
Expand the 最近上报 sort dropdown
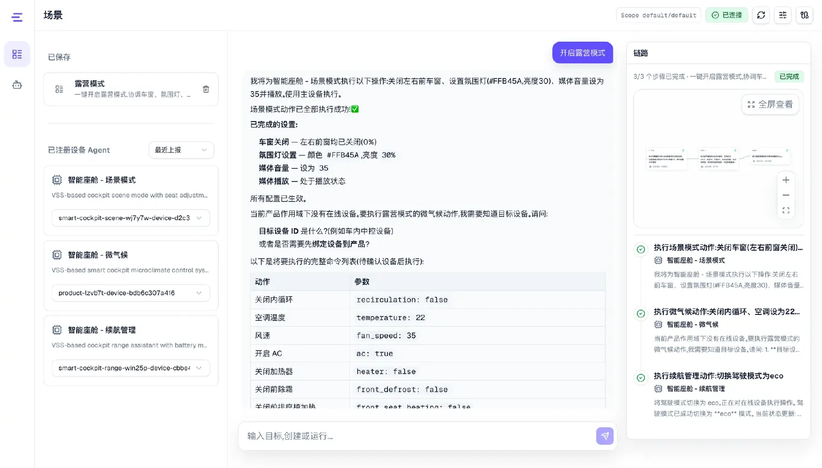[x=181, y=150]
